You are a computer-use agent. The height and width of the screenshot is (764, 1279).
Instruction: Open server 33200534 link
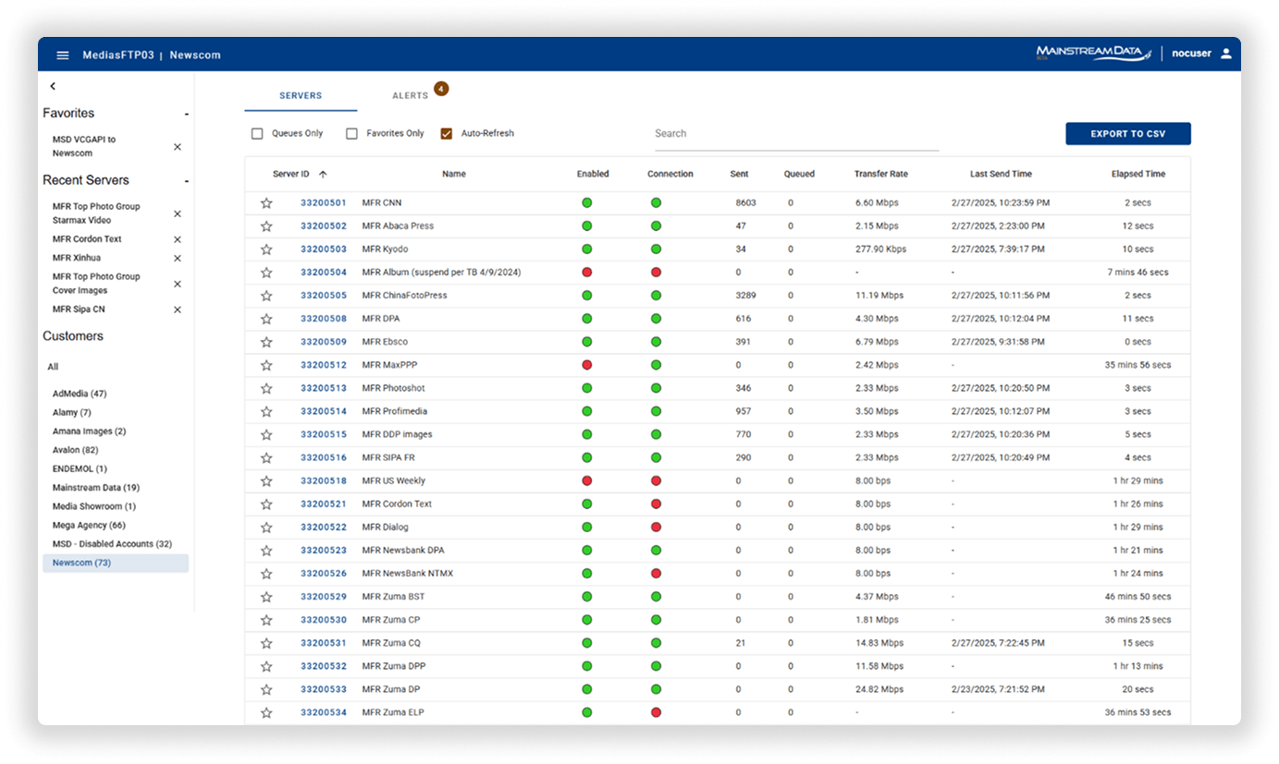324,712
